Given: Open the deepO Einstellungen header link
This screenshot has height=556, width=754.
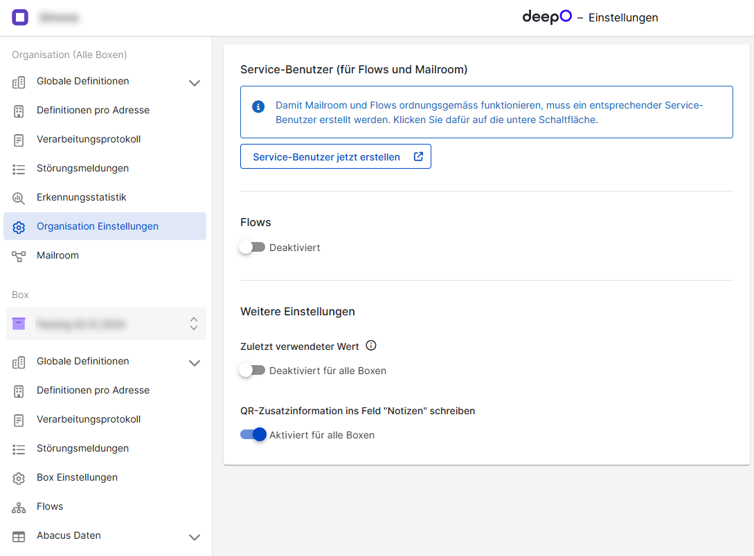Looking at the screenshot, I should click(590, 17).
